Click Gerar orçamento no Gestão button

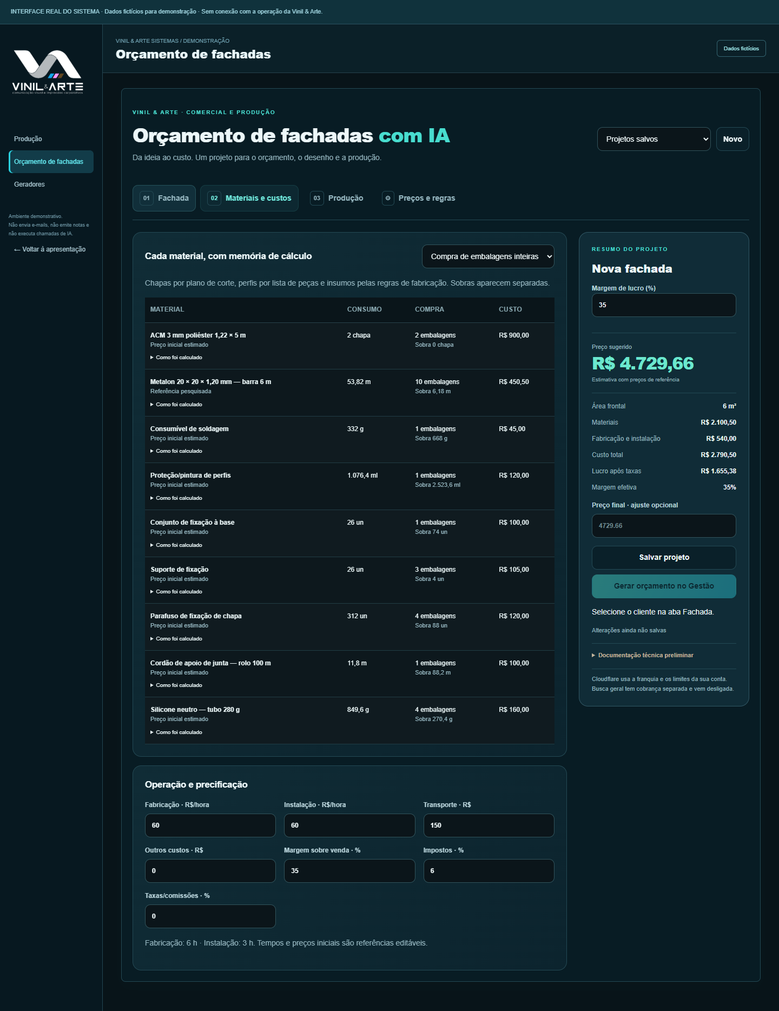click(664, 586)
